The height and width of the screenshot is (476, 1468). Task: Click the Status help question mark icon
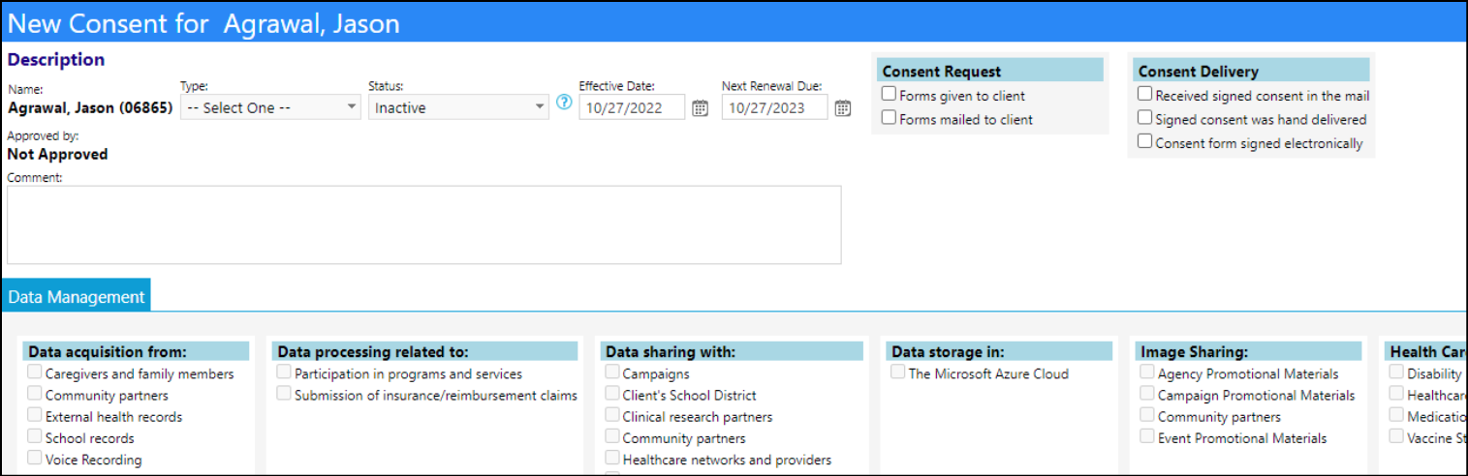pos(564,102)
